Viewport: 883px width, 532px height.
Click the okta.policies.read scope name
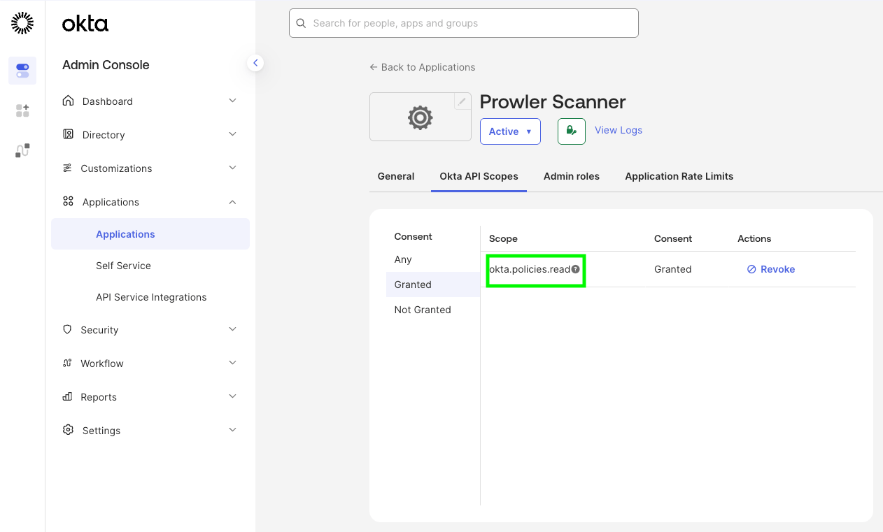pyautogui.click(x=530, y=269)
